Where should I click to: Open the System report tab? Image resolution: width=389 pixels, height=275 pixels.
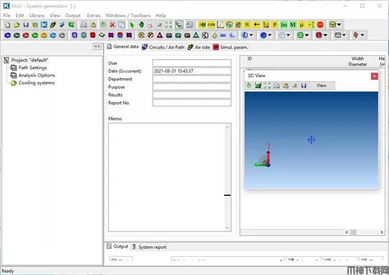click(152, 246)
